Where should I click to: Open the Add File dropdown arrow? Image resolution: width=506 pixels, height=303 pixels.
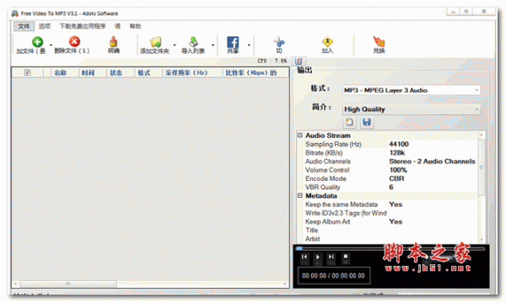[51, 45]
